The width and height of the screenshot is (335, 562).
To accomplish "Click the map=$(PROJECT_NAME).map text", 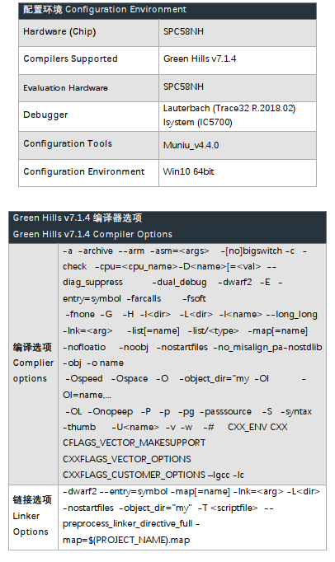I will click(126, 540).
